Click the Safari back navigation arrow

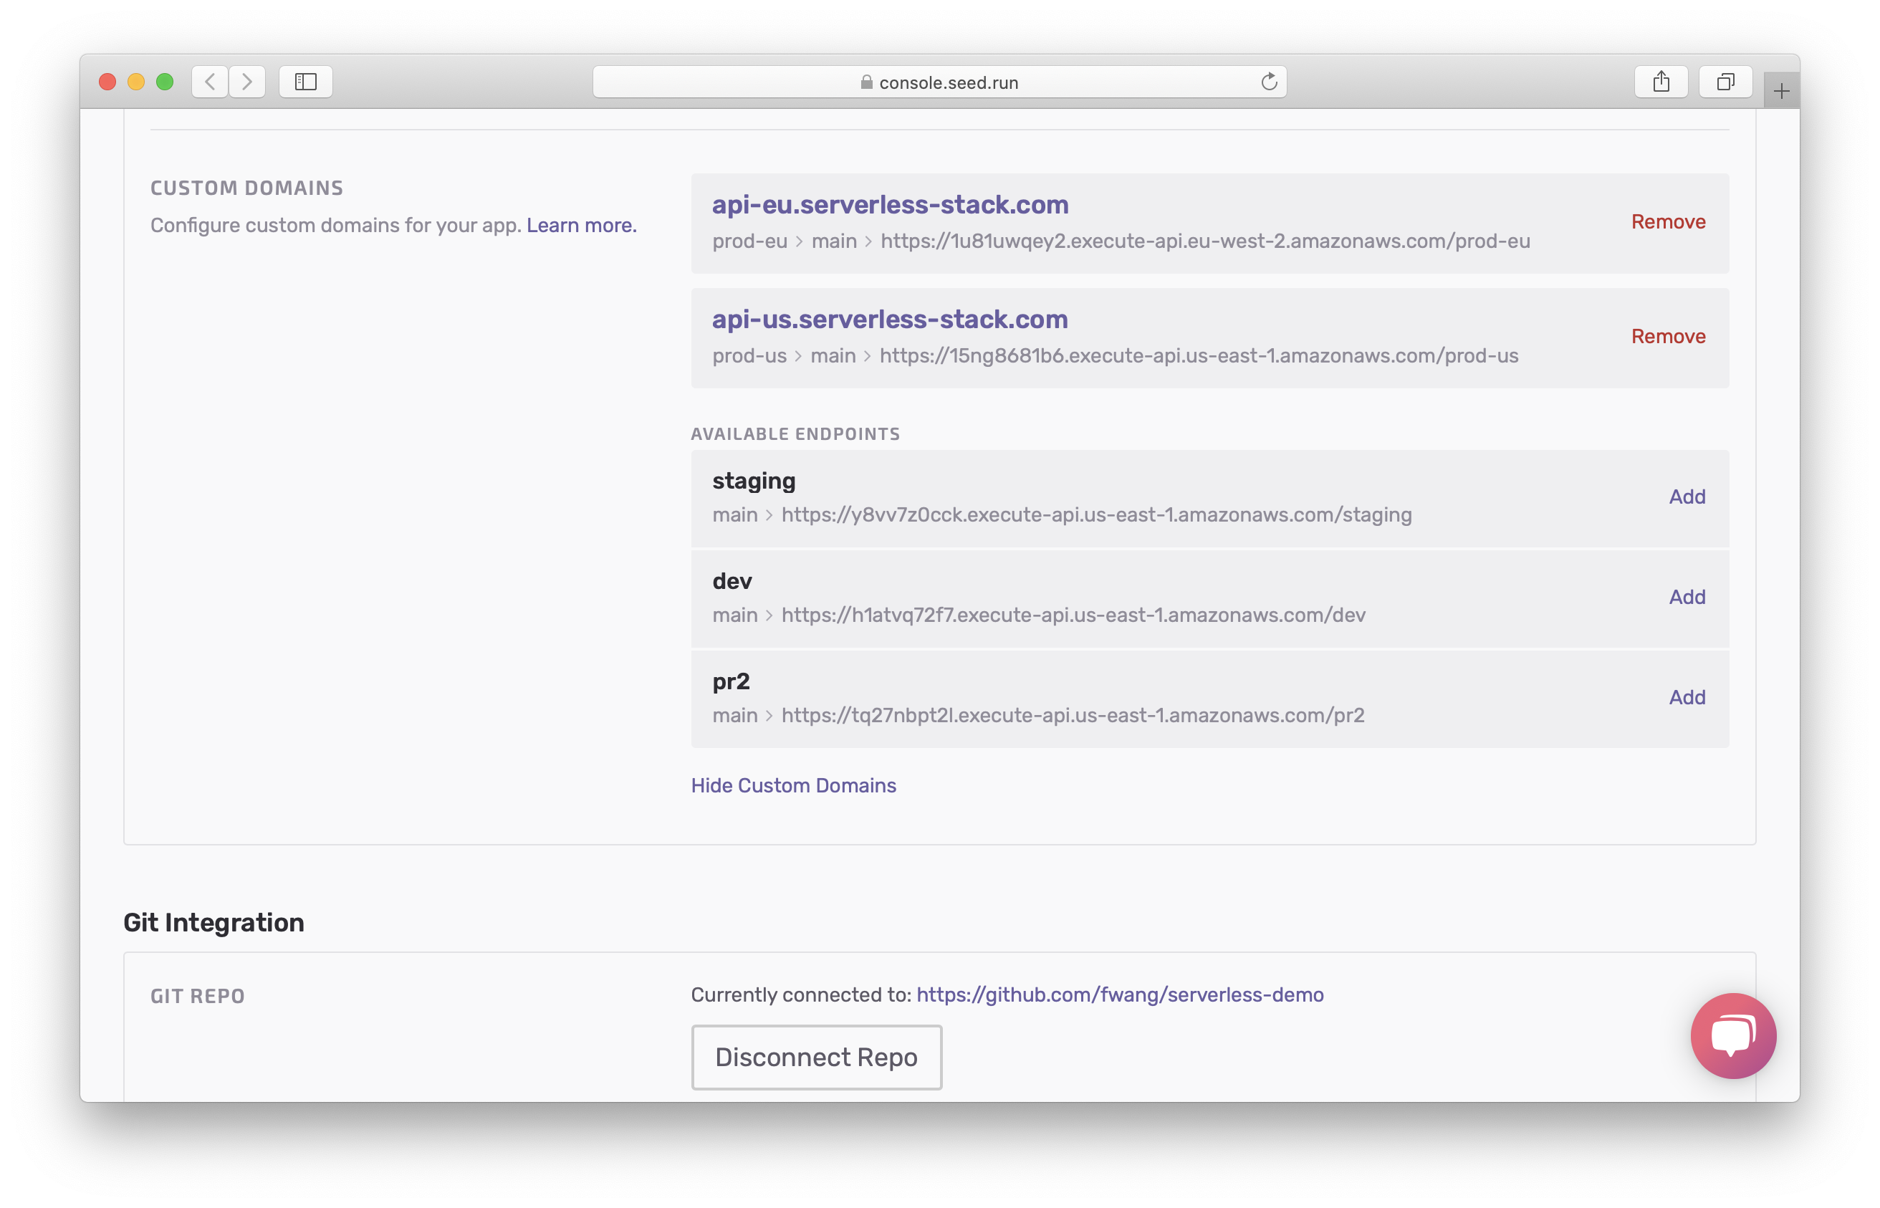coord(209,82)
